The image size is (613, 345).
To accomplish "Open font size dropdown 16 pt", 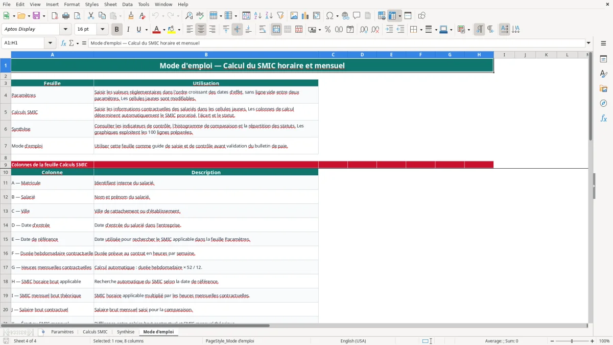I will coord(103,30).
